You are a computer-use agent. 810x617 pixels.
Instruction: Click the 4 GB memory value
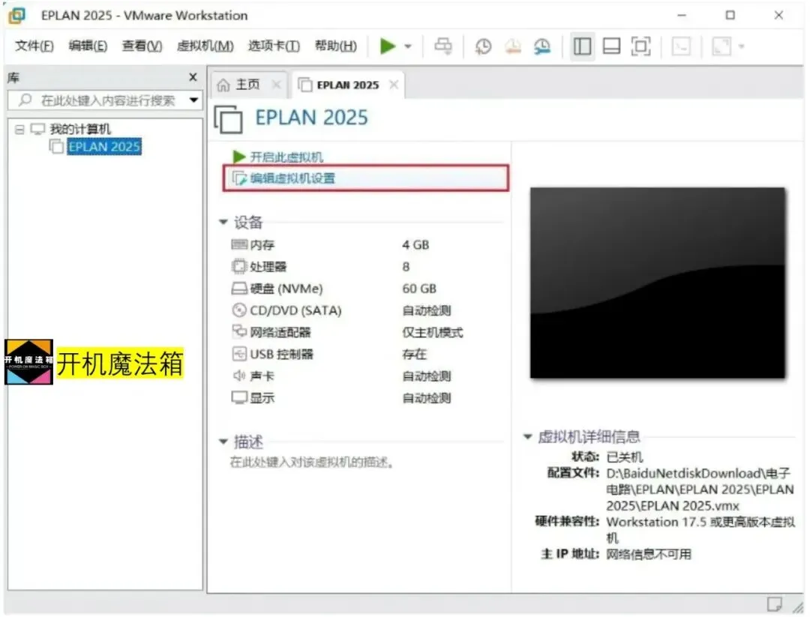(x=415, y=244)
